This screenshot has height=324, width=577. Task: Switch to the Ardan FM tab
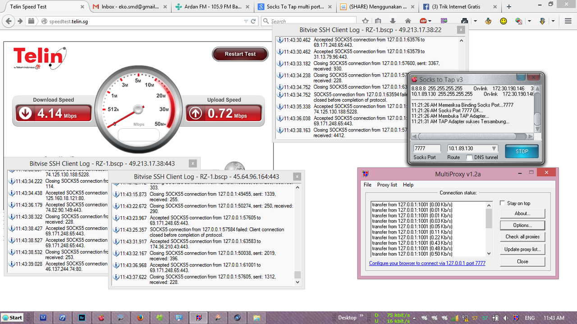(x=212, y=7)
